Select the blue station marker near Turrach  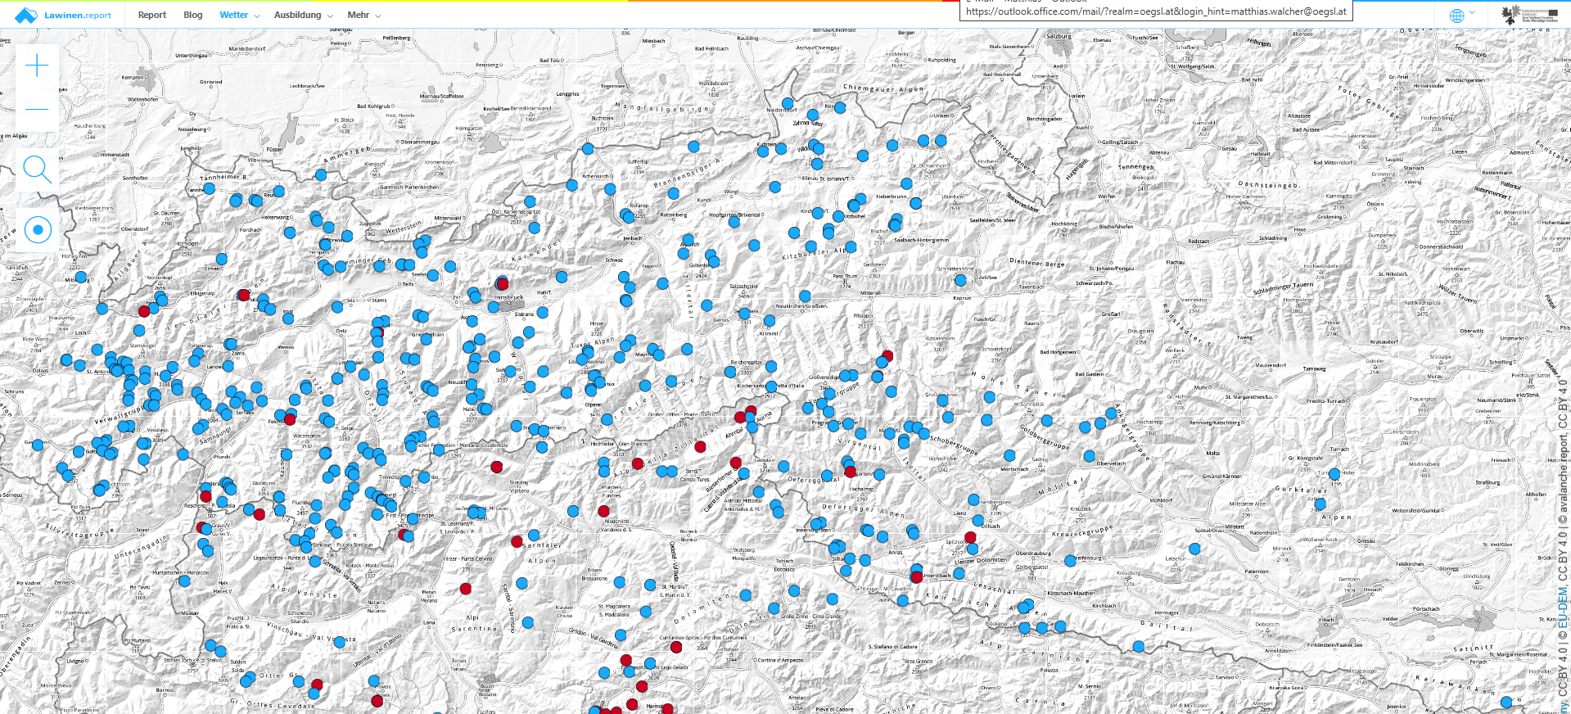(1334, 474)
